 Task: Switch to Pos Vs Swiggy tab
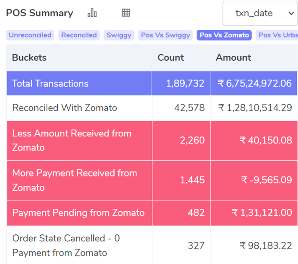pos(165,35)
